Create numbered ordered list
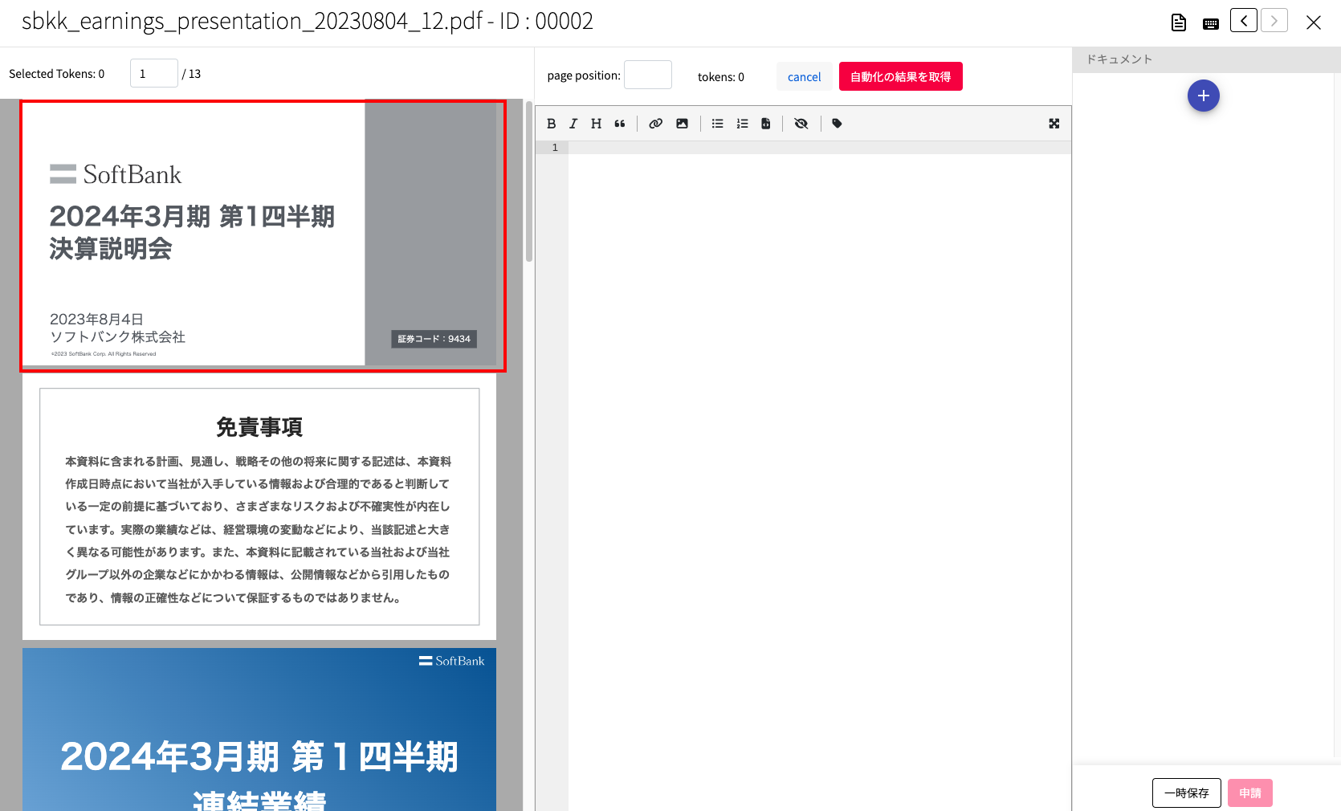Image resolution: width=1341 pixels, height=811 pixels. pyautogui.click(x=742, y=124)
